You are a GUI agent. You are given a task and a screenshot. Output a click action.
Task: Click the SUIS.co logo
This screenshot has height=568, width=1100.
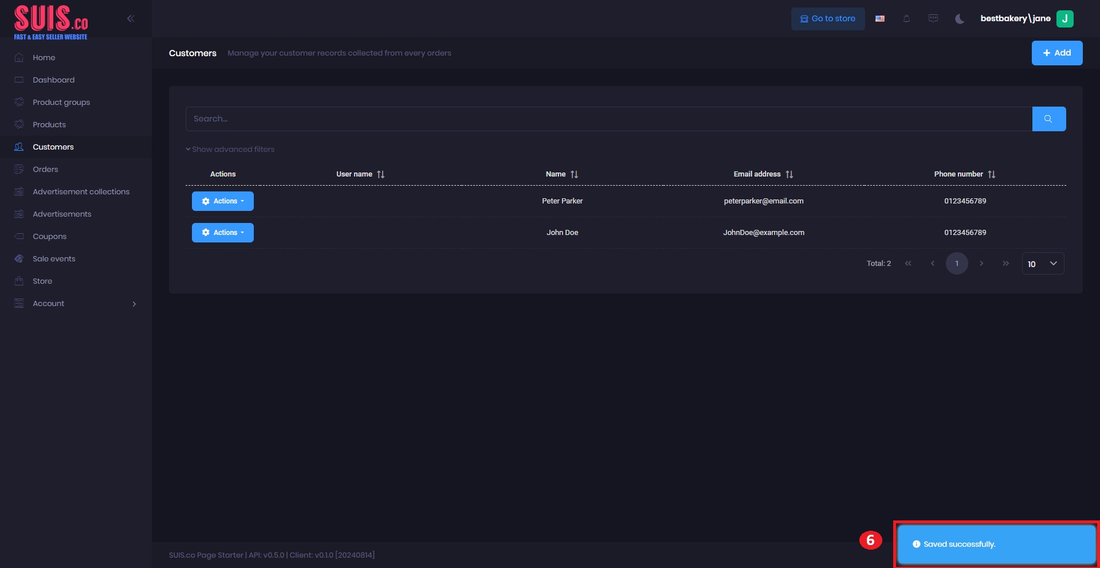(51, 22)
